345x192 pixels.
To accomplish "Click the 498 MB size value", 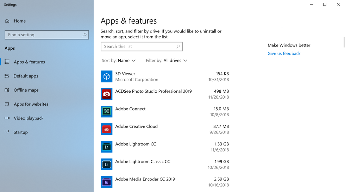I will [221, 91].
